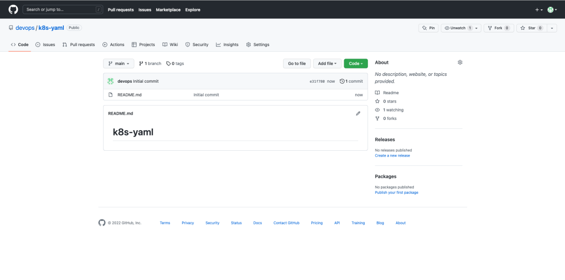View the 1 branch link
This screenshot has height=280, width=565.
point(150,63)
